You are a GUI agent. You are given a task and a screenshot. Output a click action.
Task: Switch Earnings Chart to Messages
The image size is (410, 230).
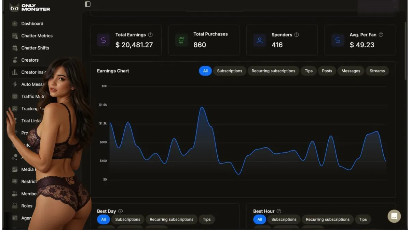point(351,71)
